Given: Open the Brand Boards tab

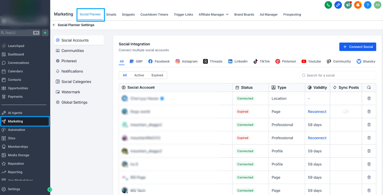Looking at the screenshot, I should click(x=244, y=14).
